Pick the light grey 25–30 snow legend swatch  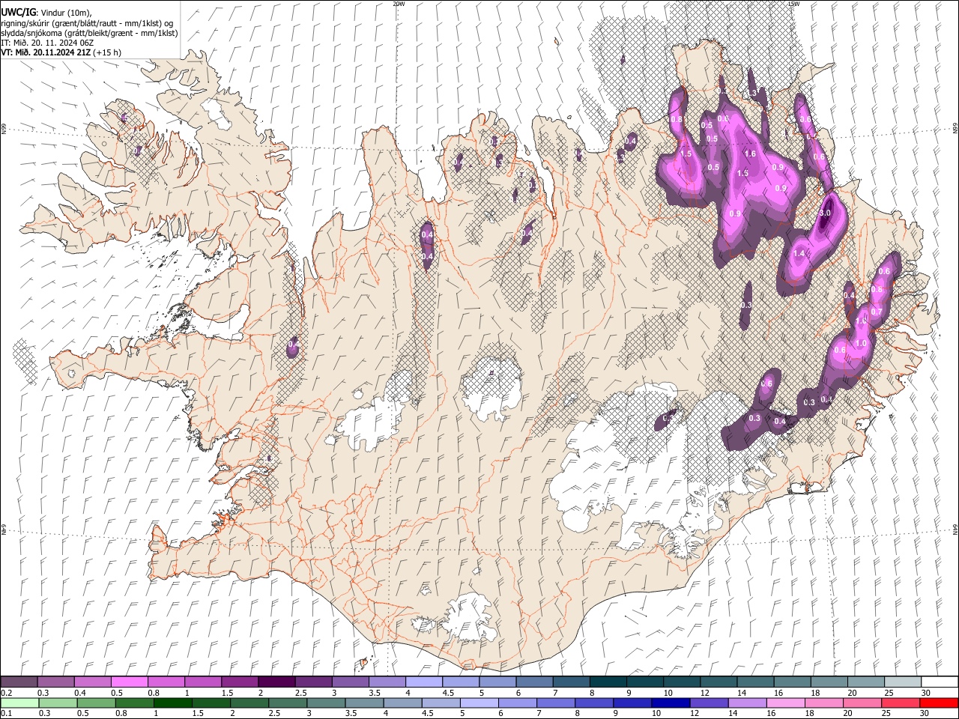pos(903,682)
